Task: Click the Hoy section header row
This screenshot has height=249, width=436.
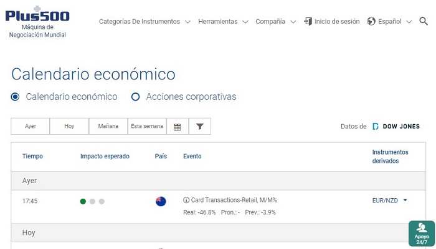Action: click(x=218, y=233)
